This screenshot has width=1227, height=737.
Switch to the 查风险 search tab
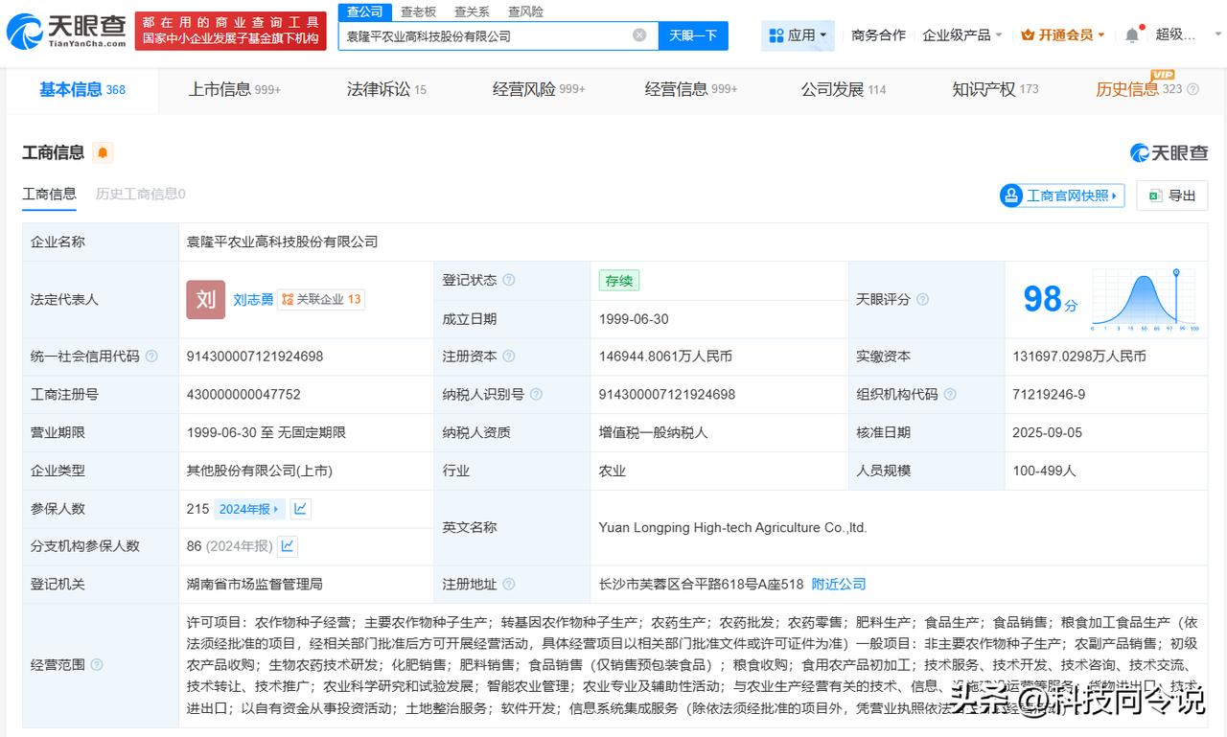[x=525, y=12]
